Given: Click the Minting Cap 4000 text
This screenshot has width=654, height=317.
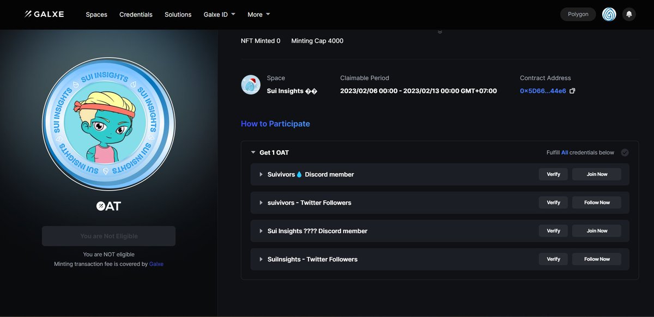Looking at the screenshot, I should point(317,41).
